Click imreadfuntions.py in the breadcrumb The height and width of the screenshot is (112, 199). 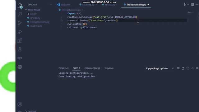point(71,10)
